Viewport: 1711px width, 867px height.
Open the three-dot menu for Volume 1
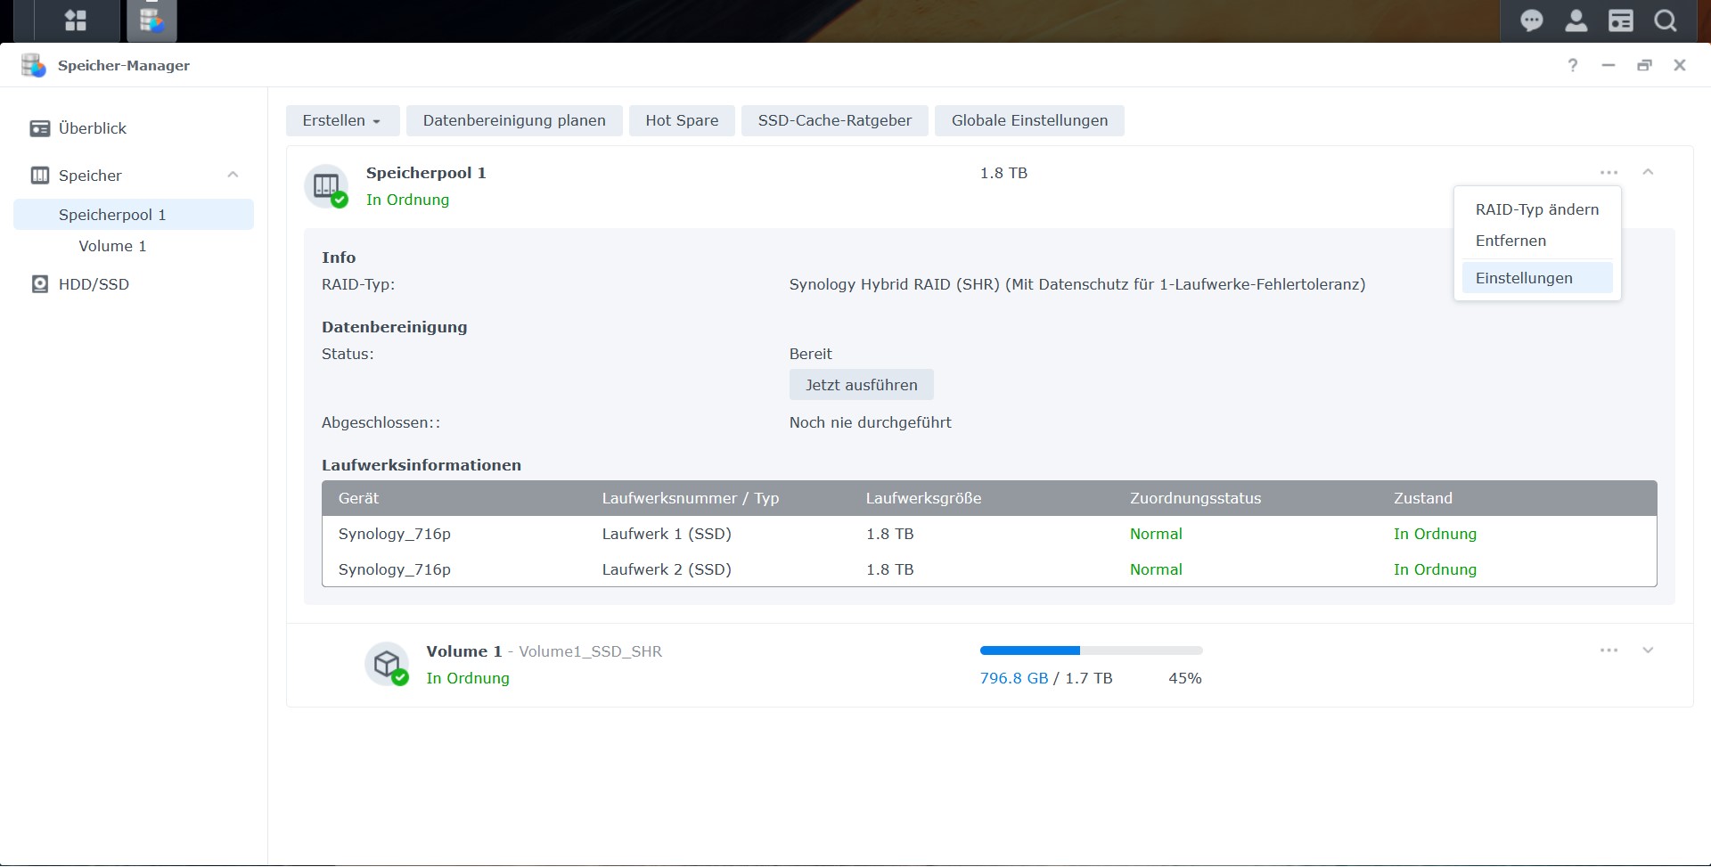pyautogui.click(x=1609, y=650)
